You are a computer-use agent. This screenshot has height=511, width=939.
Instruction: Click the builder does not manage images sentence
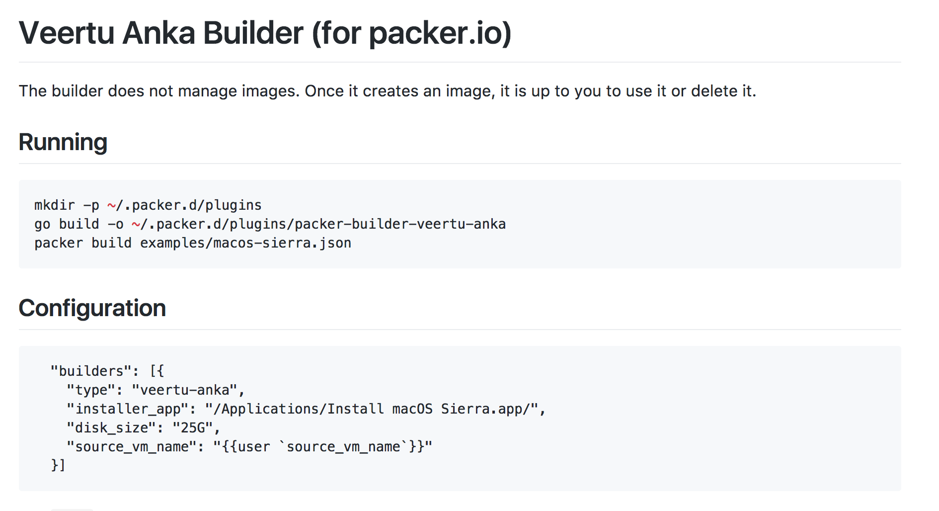[x=388, y=91]
